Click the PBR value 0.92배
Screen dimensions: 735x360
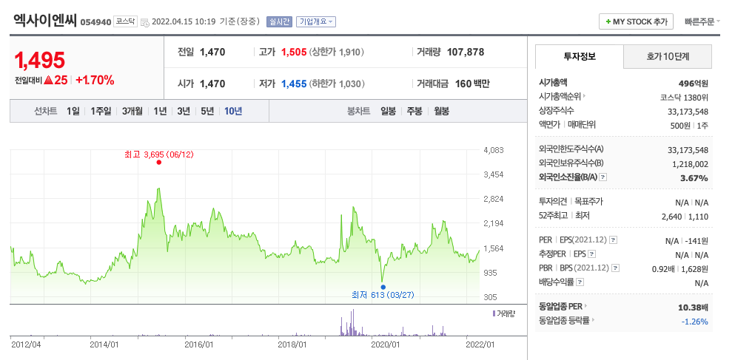click(x=662, y=269)
